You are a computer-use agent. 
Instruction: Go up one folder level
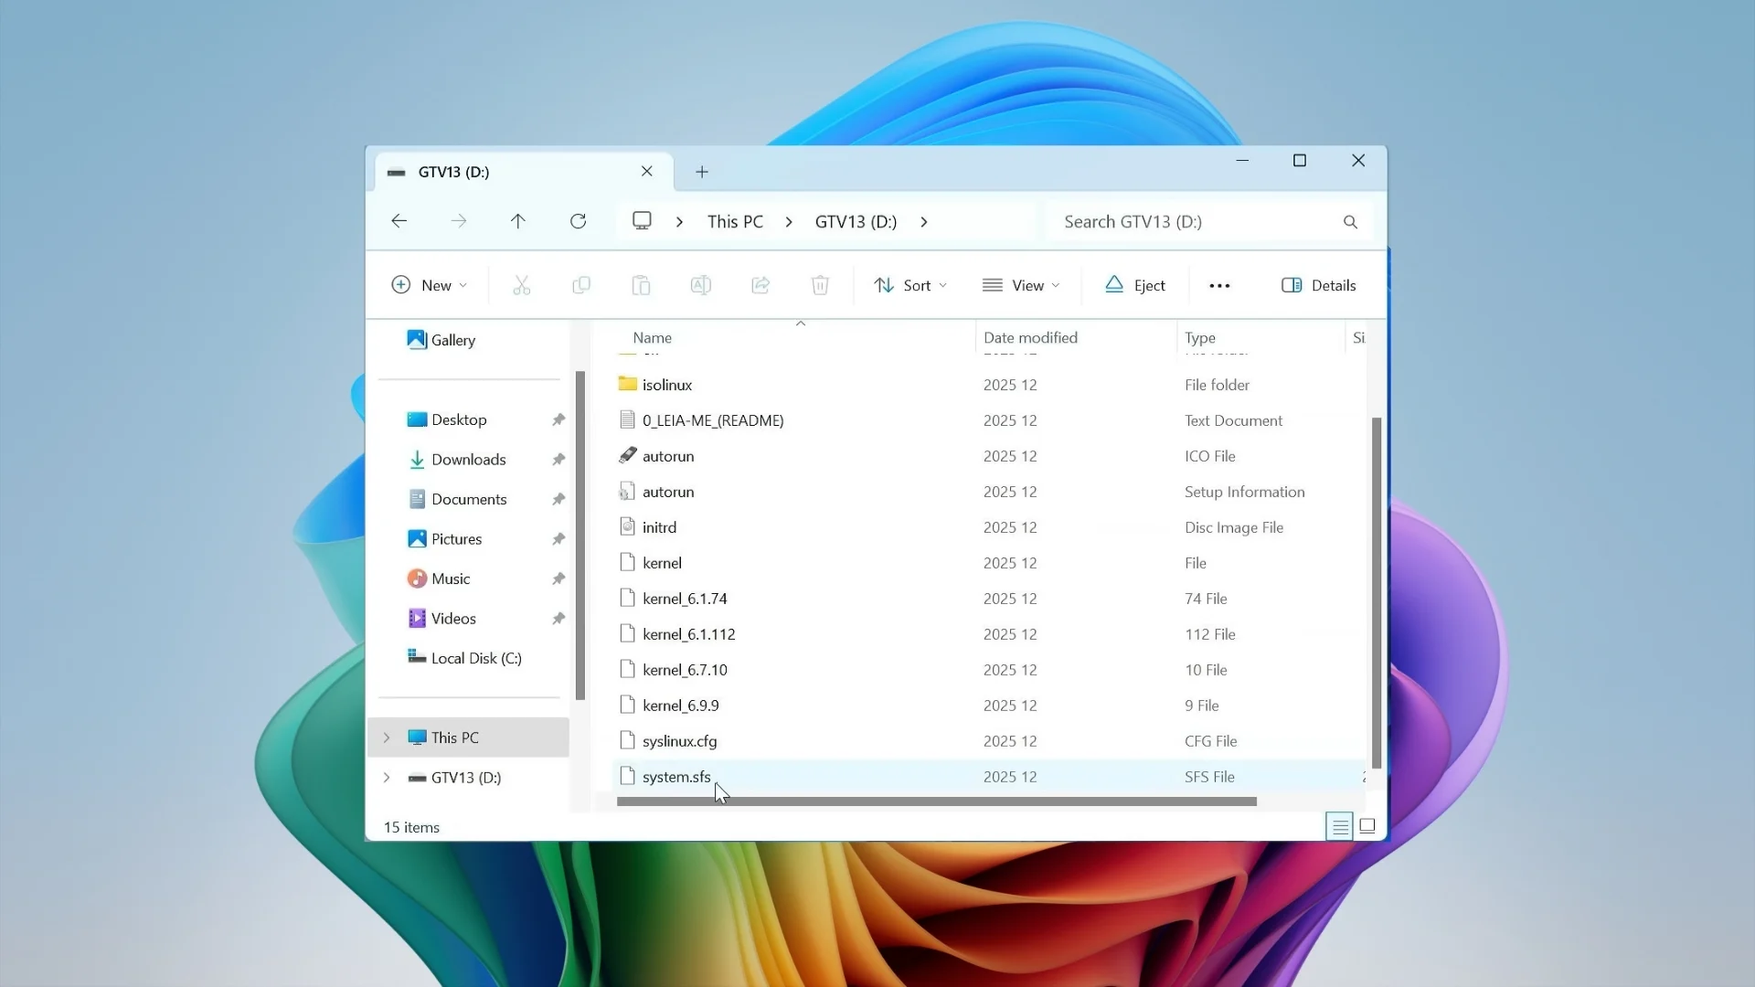coord(518,221)
